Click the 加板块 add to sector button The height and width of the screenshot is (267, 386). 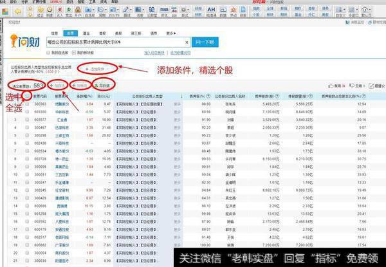click(80, 86)
